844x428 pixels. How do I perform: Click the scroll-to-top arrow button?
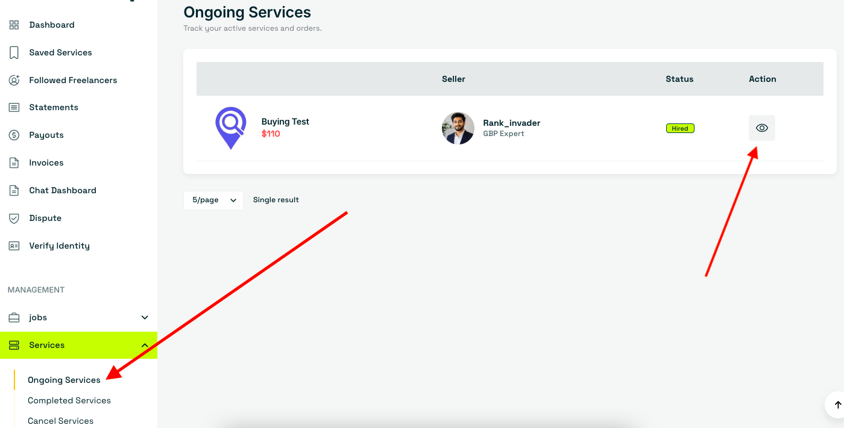coord(837,405)
